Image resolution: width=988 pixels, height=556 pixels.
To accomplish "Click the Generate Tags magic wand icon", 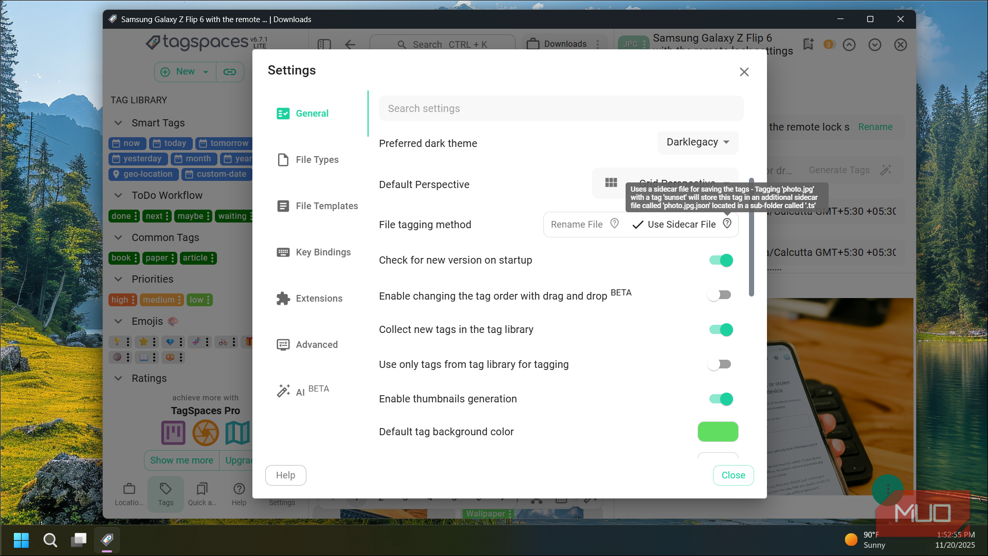I will [x=886, y=170].
